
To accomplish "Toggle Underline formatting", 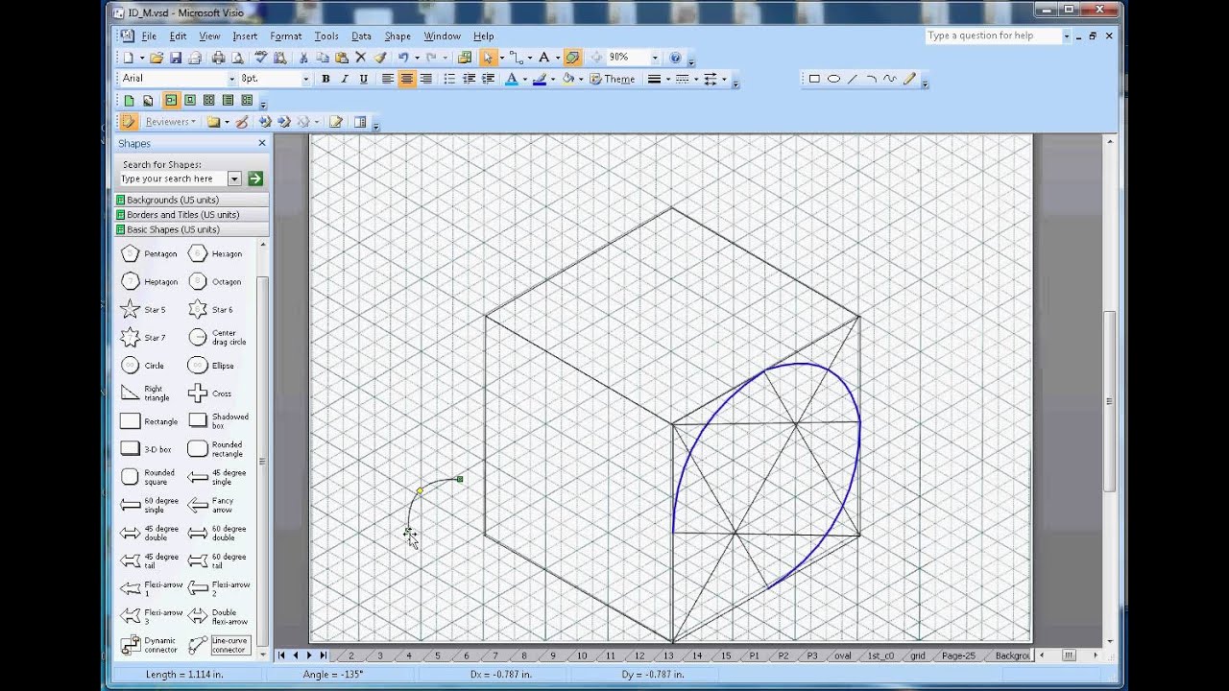I will (363, 79).
